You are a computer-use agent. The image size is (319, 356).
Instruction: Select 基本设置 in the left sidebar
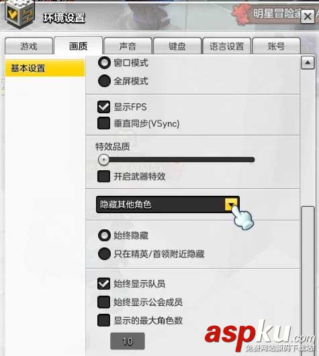[45, 68]
